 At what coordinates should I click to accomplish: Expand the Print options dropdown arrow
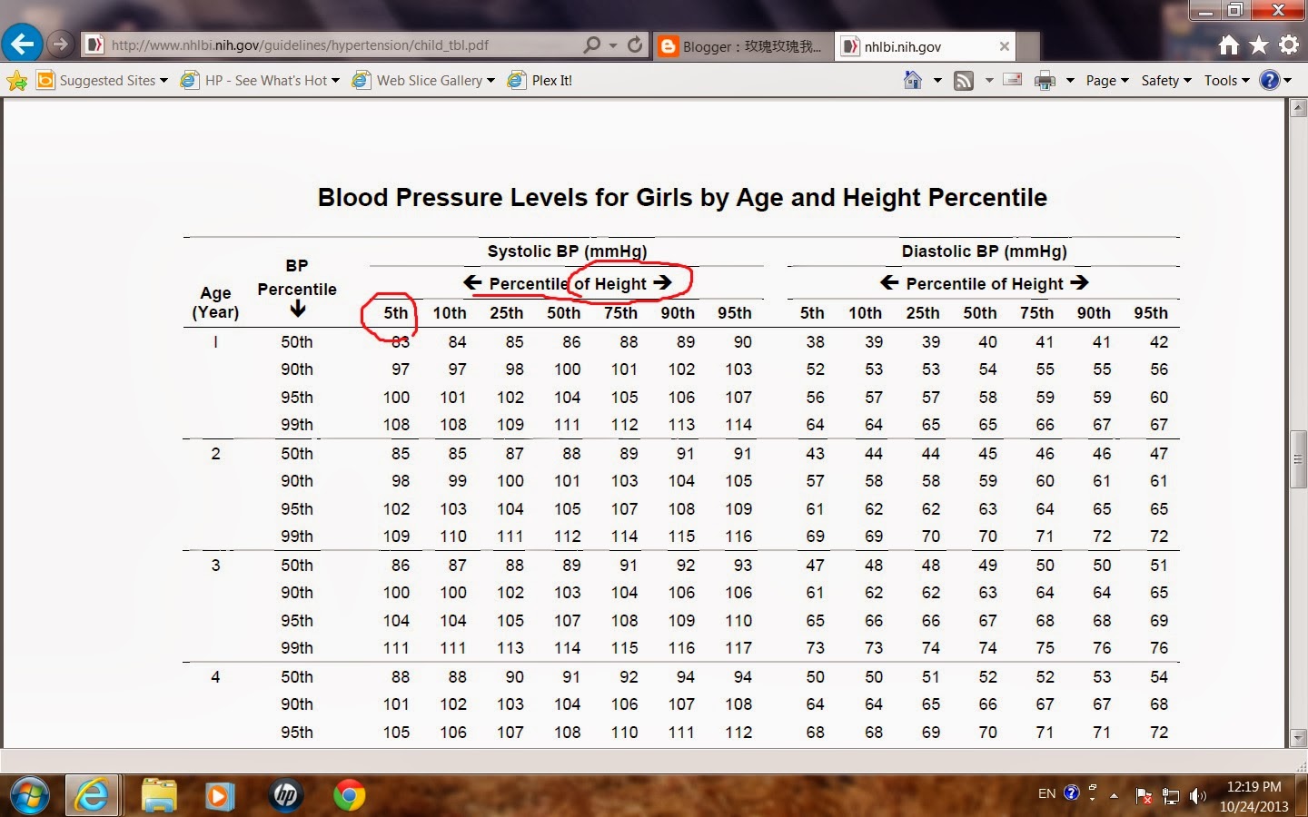pos(1070,81)
